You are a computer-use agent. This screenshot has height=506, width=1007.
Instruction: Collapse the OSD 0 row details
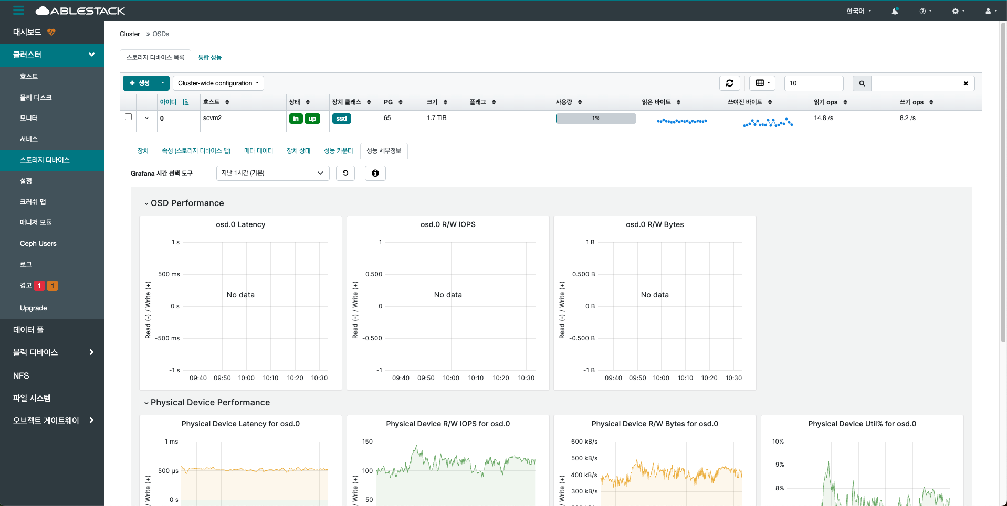(146, 118)
